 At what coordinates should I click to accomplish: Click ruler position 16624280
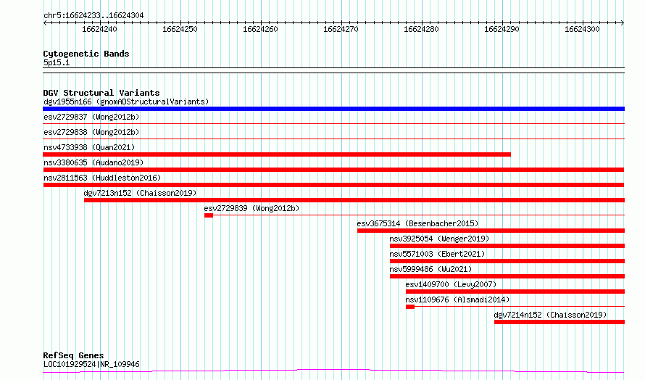(421, 29)
